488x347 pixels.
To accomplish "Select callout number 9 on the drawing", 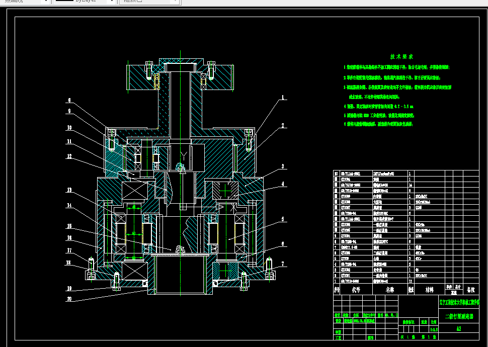I will click(69, 111).
